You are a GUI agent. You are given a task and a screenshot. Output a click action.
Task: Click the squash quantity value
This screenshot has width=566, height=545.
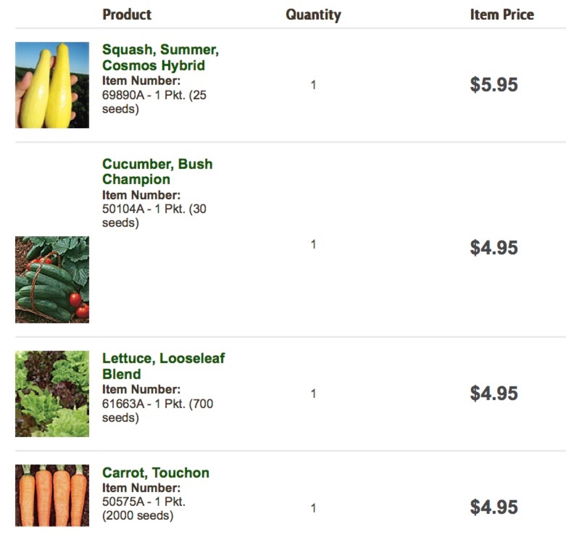pyautogui.click(x=313, y=85)
